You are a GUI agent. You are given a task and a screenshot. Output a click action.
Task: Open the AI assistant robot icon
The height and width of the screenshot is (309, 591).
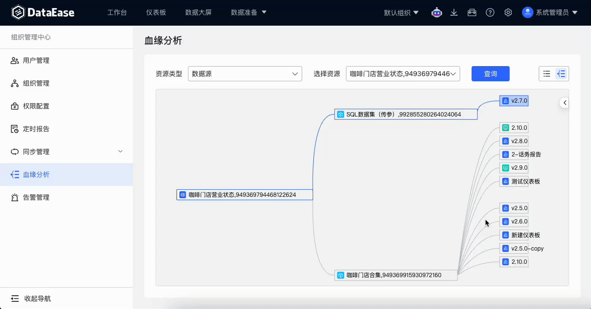[x=436, y=12]
